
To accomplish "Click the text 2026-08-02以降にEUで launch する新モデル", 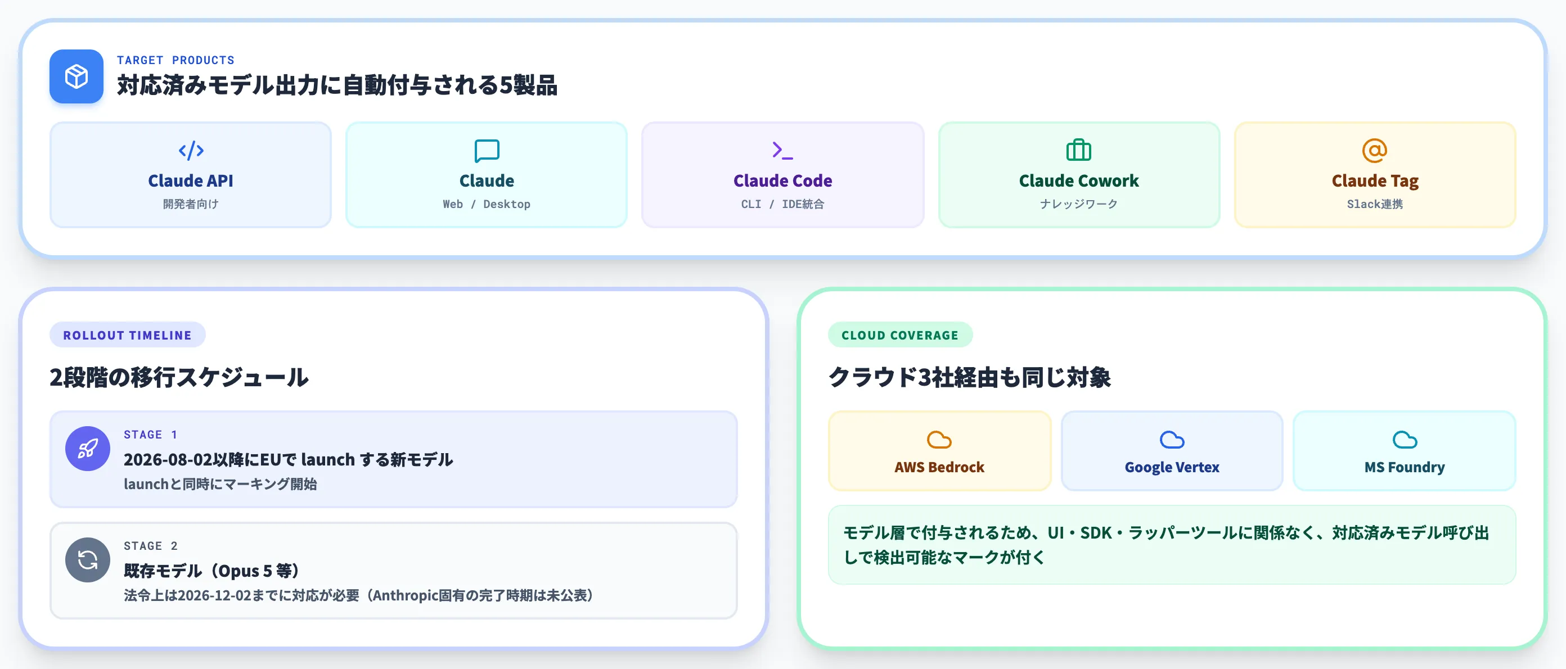I will pos(288,459).
